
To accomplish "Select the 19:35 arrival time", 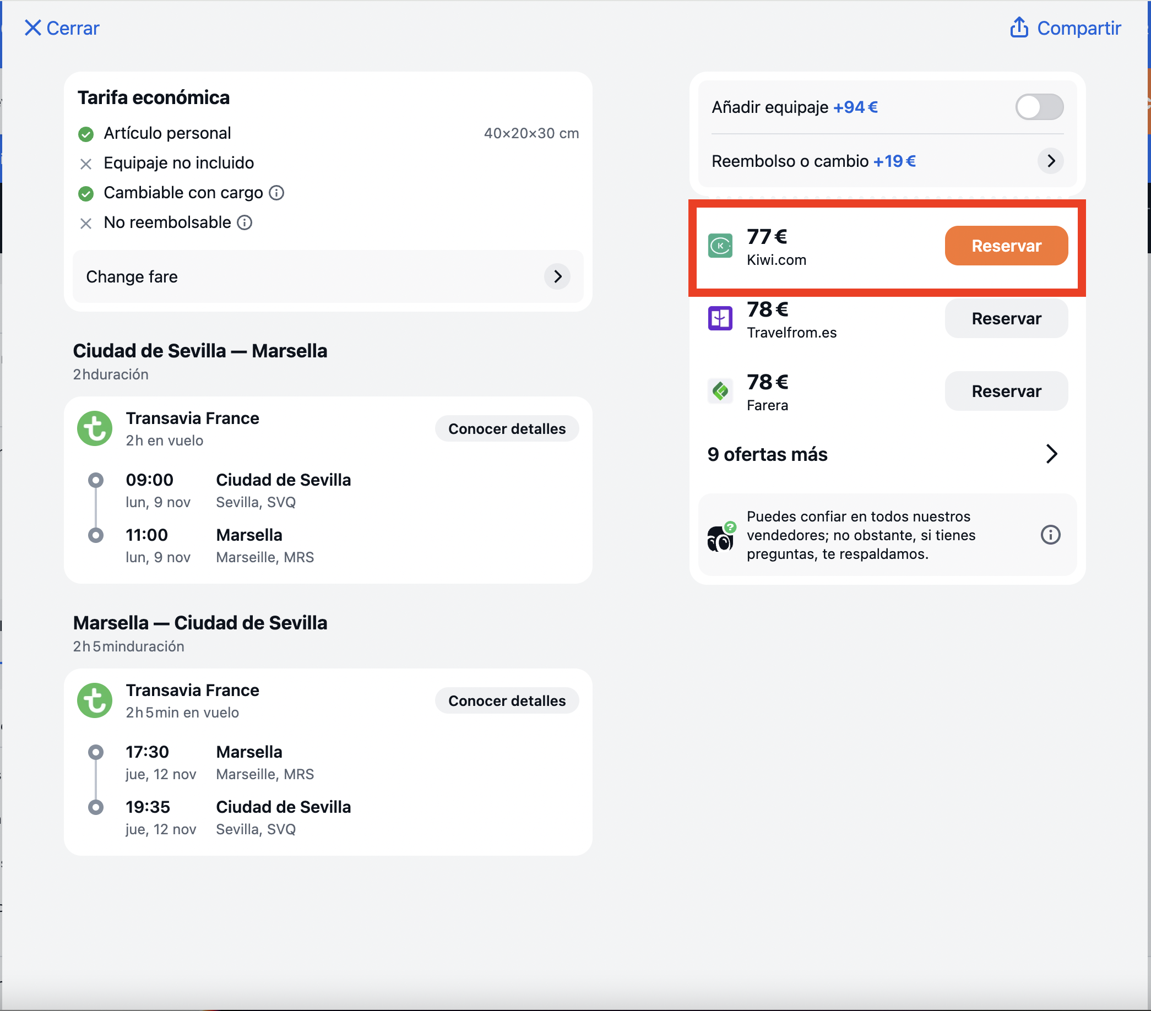I will [148, 807].
